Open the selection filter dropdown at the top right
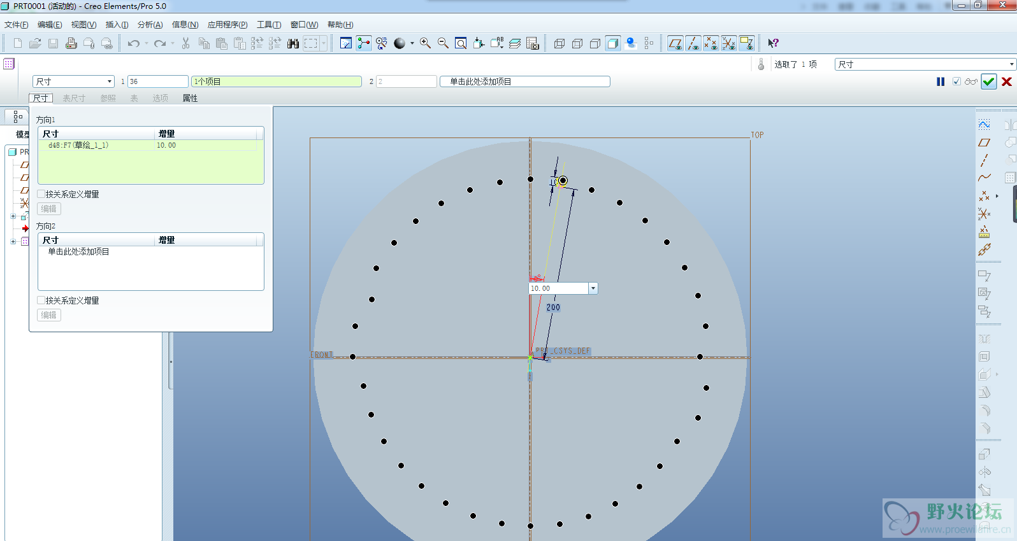The height and width of the screenshot is (541, 1017). pos(925,64)
